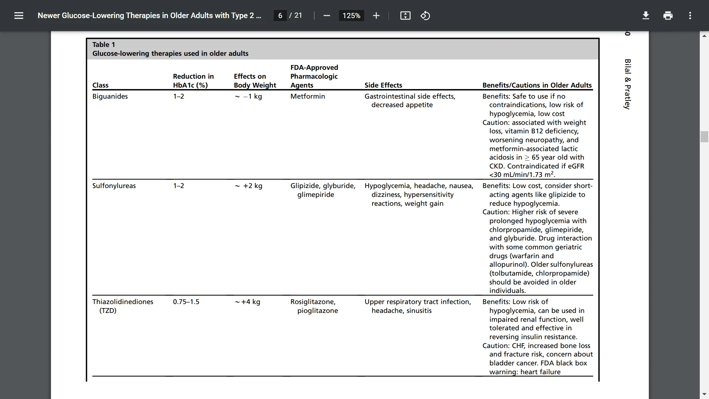Click 'Glucose-lowering therapies used in older adults' caption
The height and width of the screenshot is (399, 709).
[170, 54]
